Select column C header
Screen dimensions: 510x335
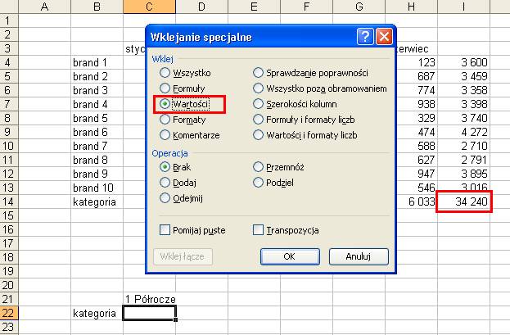pyautogui.click(x=149, y=7)
